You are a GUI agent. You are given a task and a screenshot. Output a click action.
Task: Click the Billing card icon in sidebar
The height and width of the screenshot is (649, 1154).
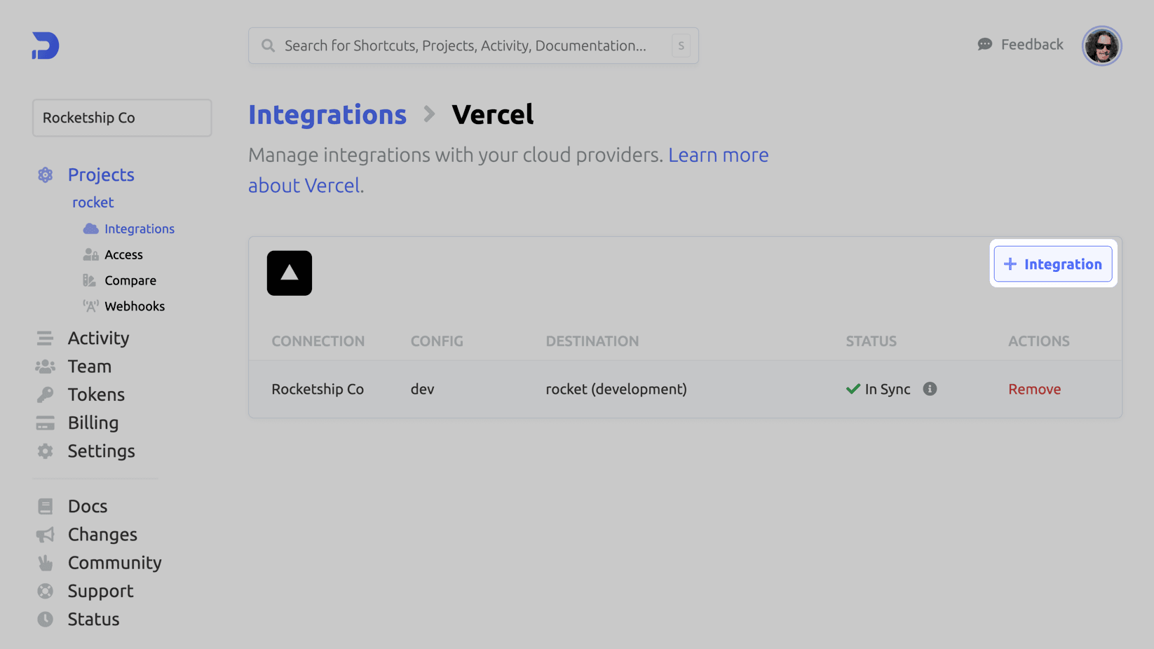[x=46, y=423]
